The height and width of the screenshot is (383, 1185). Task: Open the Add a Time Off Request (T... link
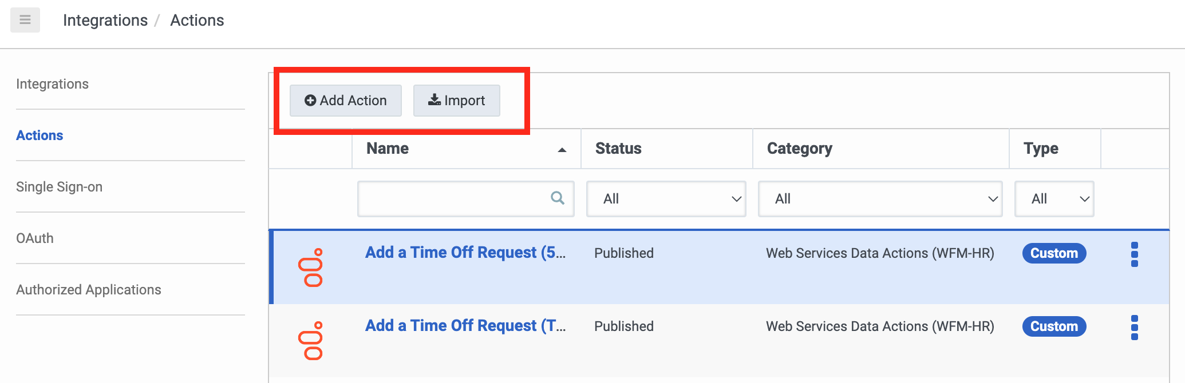pos(465,326)
